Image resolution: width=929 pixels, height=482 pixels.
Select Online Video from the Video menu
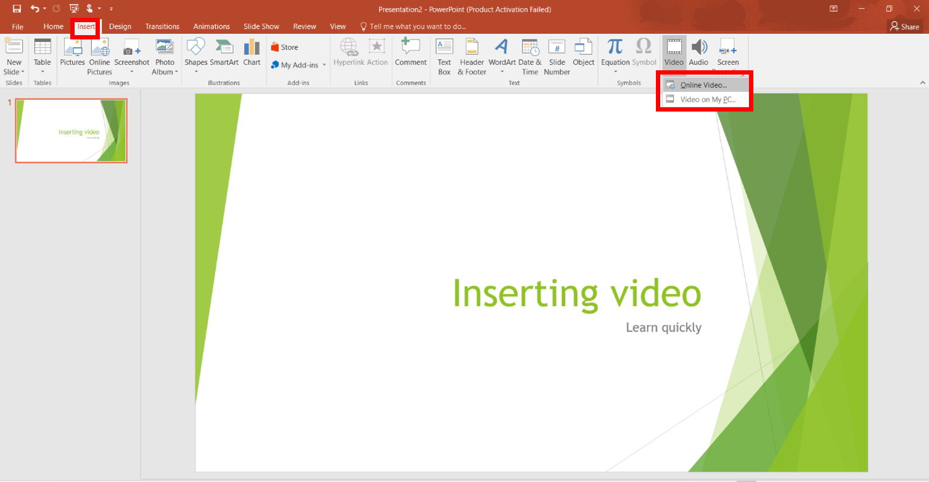click(x=703, y=85)
